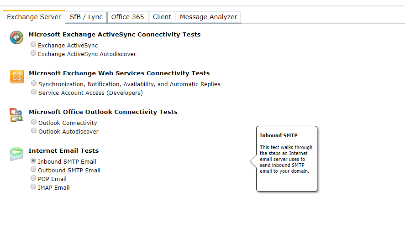
Task: Choose Outbound SMTP Email test
Action: [33, 169]
